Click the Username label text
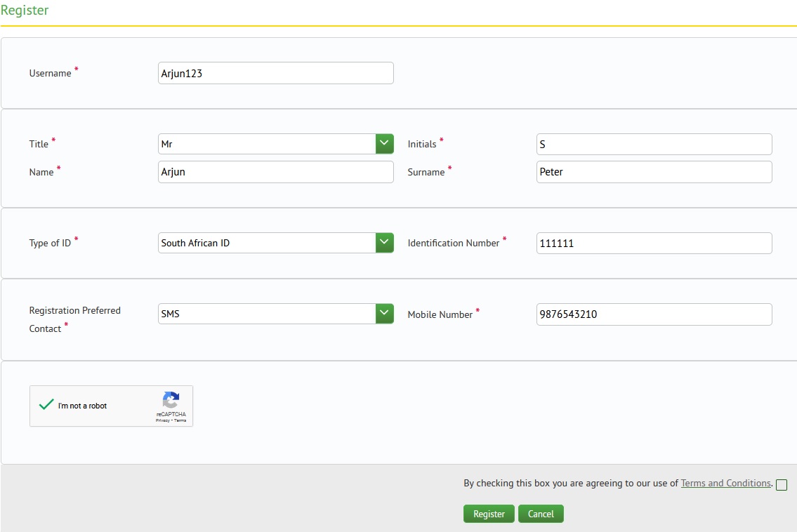 tap(50, 73)
